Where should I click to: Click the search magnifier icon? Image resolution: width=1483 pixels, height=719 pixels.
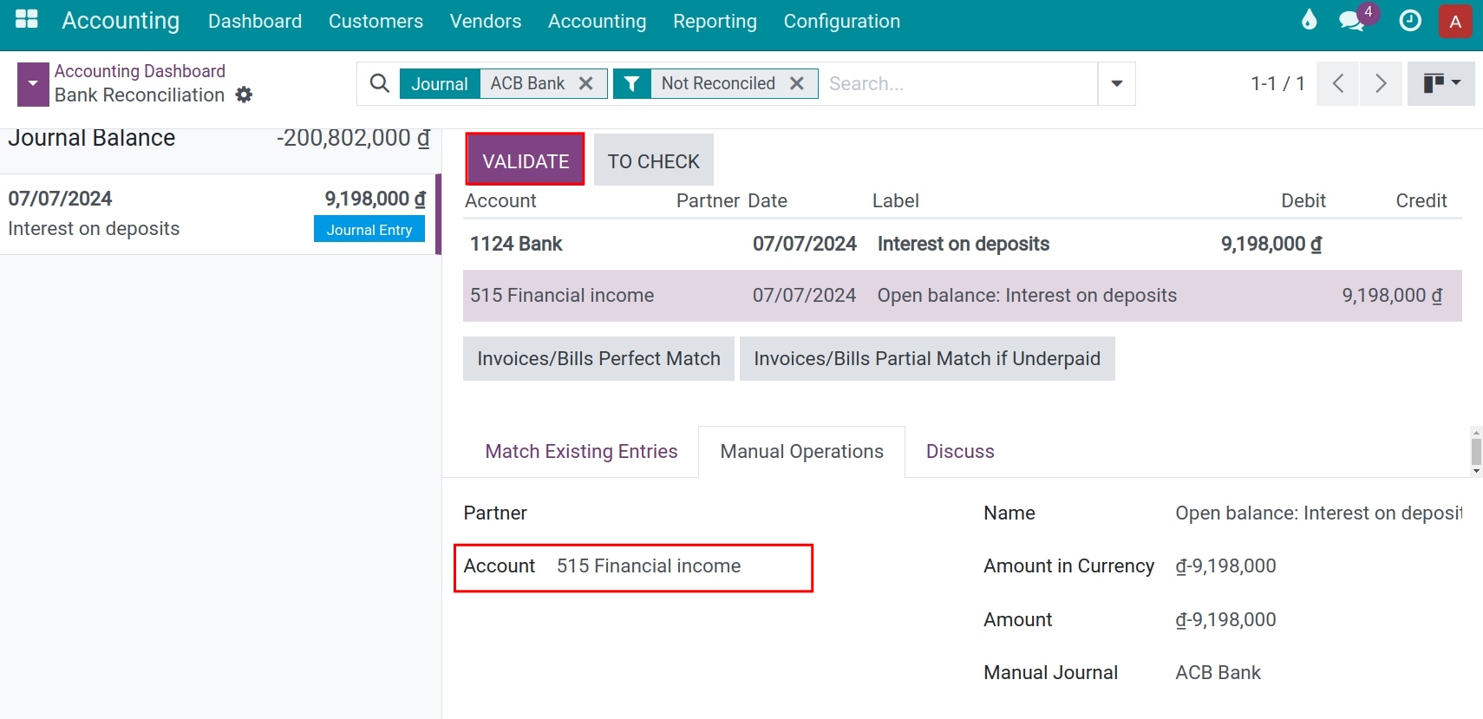[x=379, y=83]
